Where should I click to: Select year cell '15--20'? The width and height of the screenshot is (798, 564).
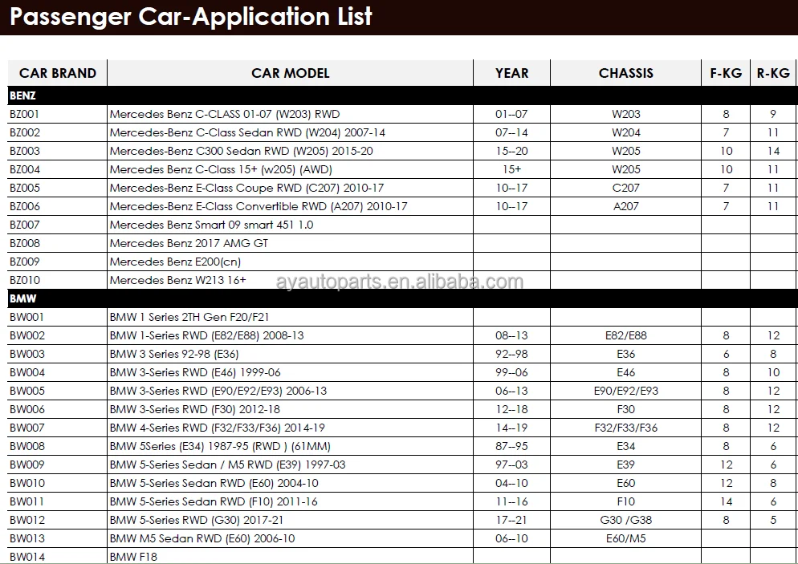pos(511,151)
